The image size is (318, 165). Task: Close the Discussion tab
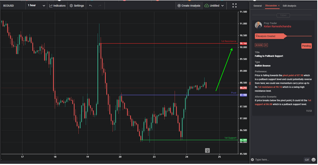[x=279, y=6]
